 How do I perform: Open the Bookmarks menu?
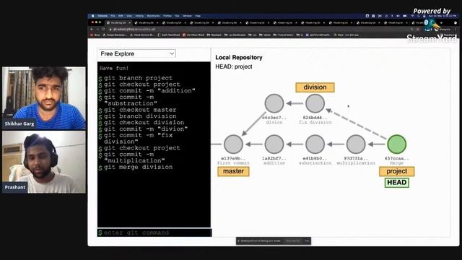pyautogui.click(x=153, y=16)
